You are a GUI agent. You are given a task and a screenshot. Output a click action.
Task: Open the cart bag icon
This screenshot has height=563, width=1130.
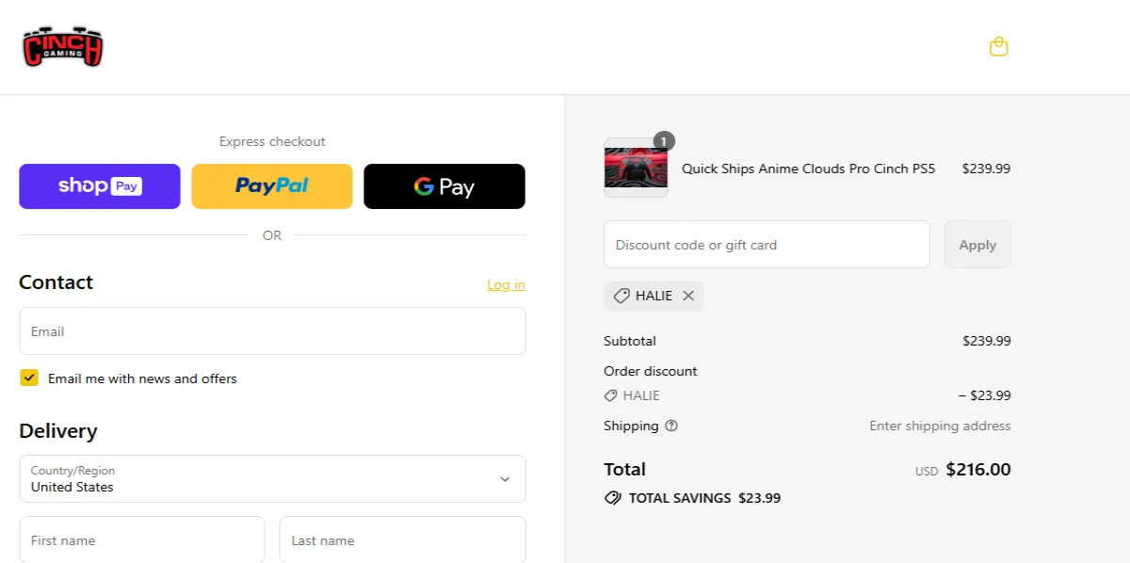pyautogui.click(x=999, y=45)
